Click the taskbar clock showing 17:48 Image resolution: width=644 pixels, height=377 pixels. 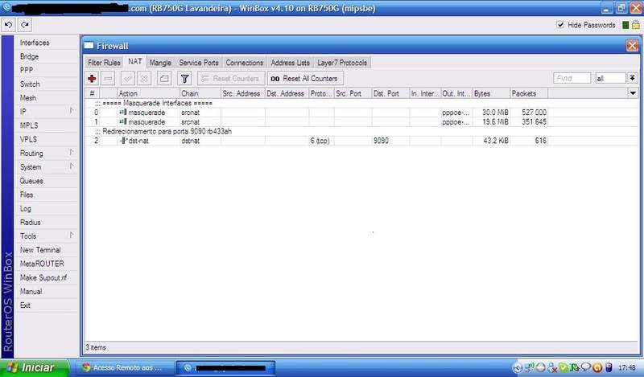(x=627, y=367)
